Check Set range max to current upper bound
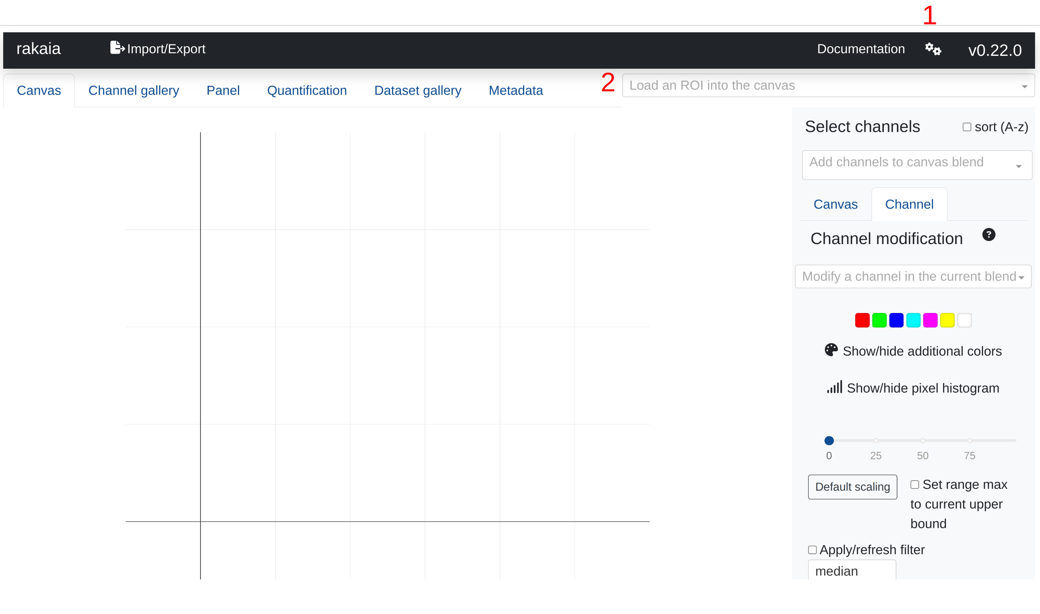The width and height of the screenshot is (1040, 614). coord(914,485)
